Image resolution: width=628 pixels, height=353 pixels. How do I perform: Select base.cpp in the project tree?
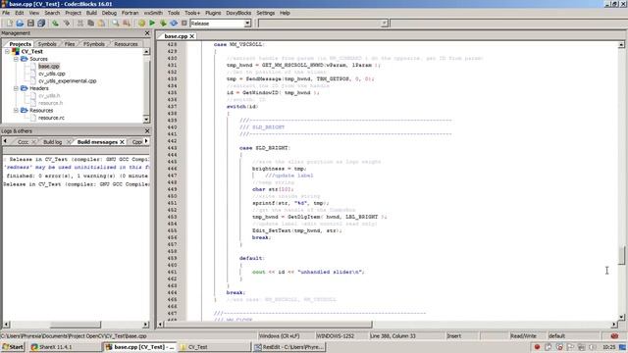pyautogui.click(x=49, y=66)
